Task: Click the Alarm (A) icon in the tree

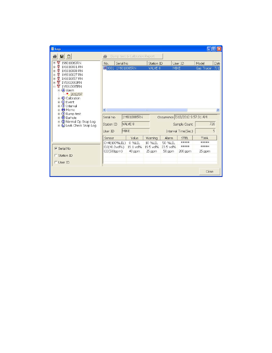Action: (x=63, y=90)
